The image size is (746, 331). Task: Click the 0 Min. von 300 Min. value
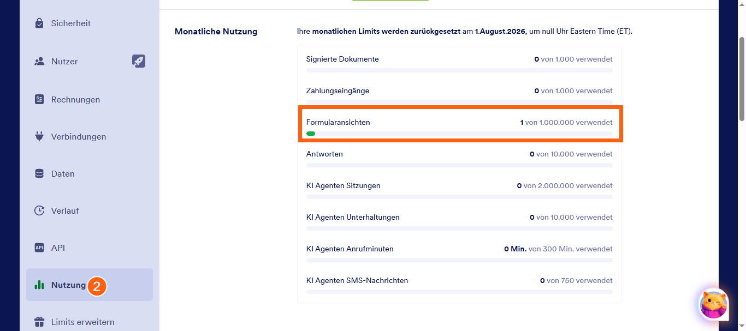(558, 249)
